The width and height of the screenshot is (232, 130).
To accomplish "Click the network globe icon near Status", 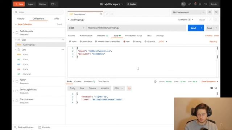I will (x=155, y=82).
